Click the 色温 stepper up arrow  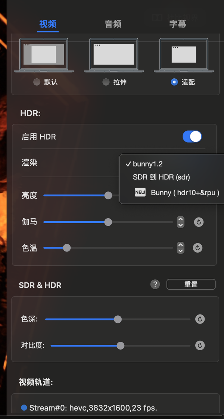pyautogui.click(x=180, y=245)
